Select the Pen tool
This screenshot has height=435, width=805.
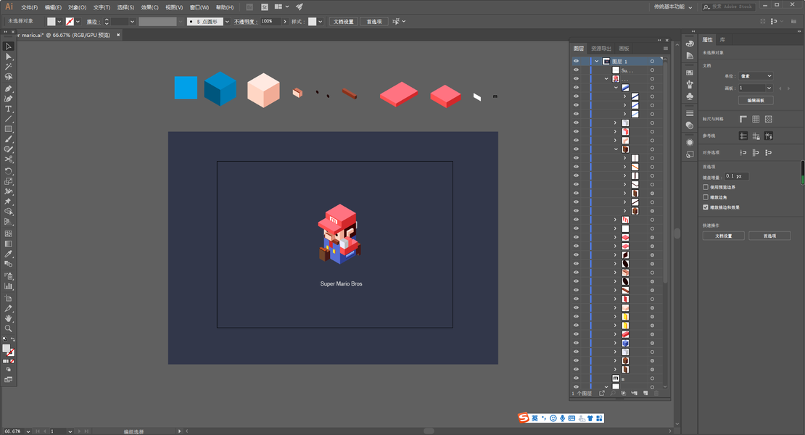[x=8, y=88]
